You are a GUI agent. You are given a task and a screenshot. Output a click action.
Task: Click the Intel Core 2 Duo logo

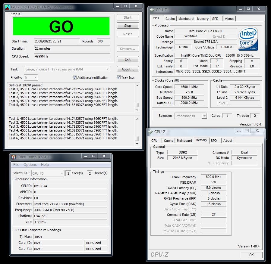[248, 39]
